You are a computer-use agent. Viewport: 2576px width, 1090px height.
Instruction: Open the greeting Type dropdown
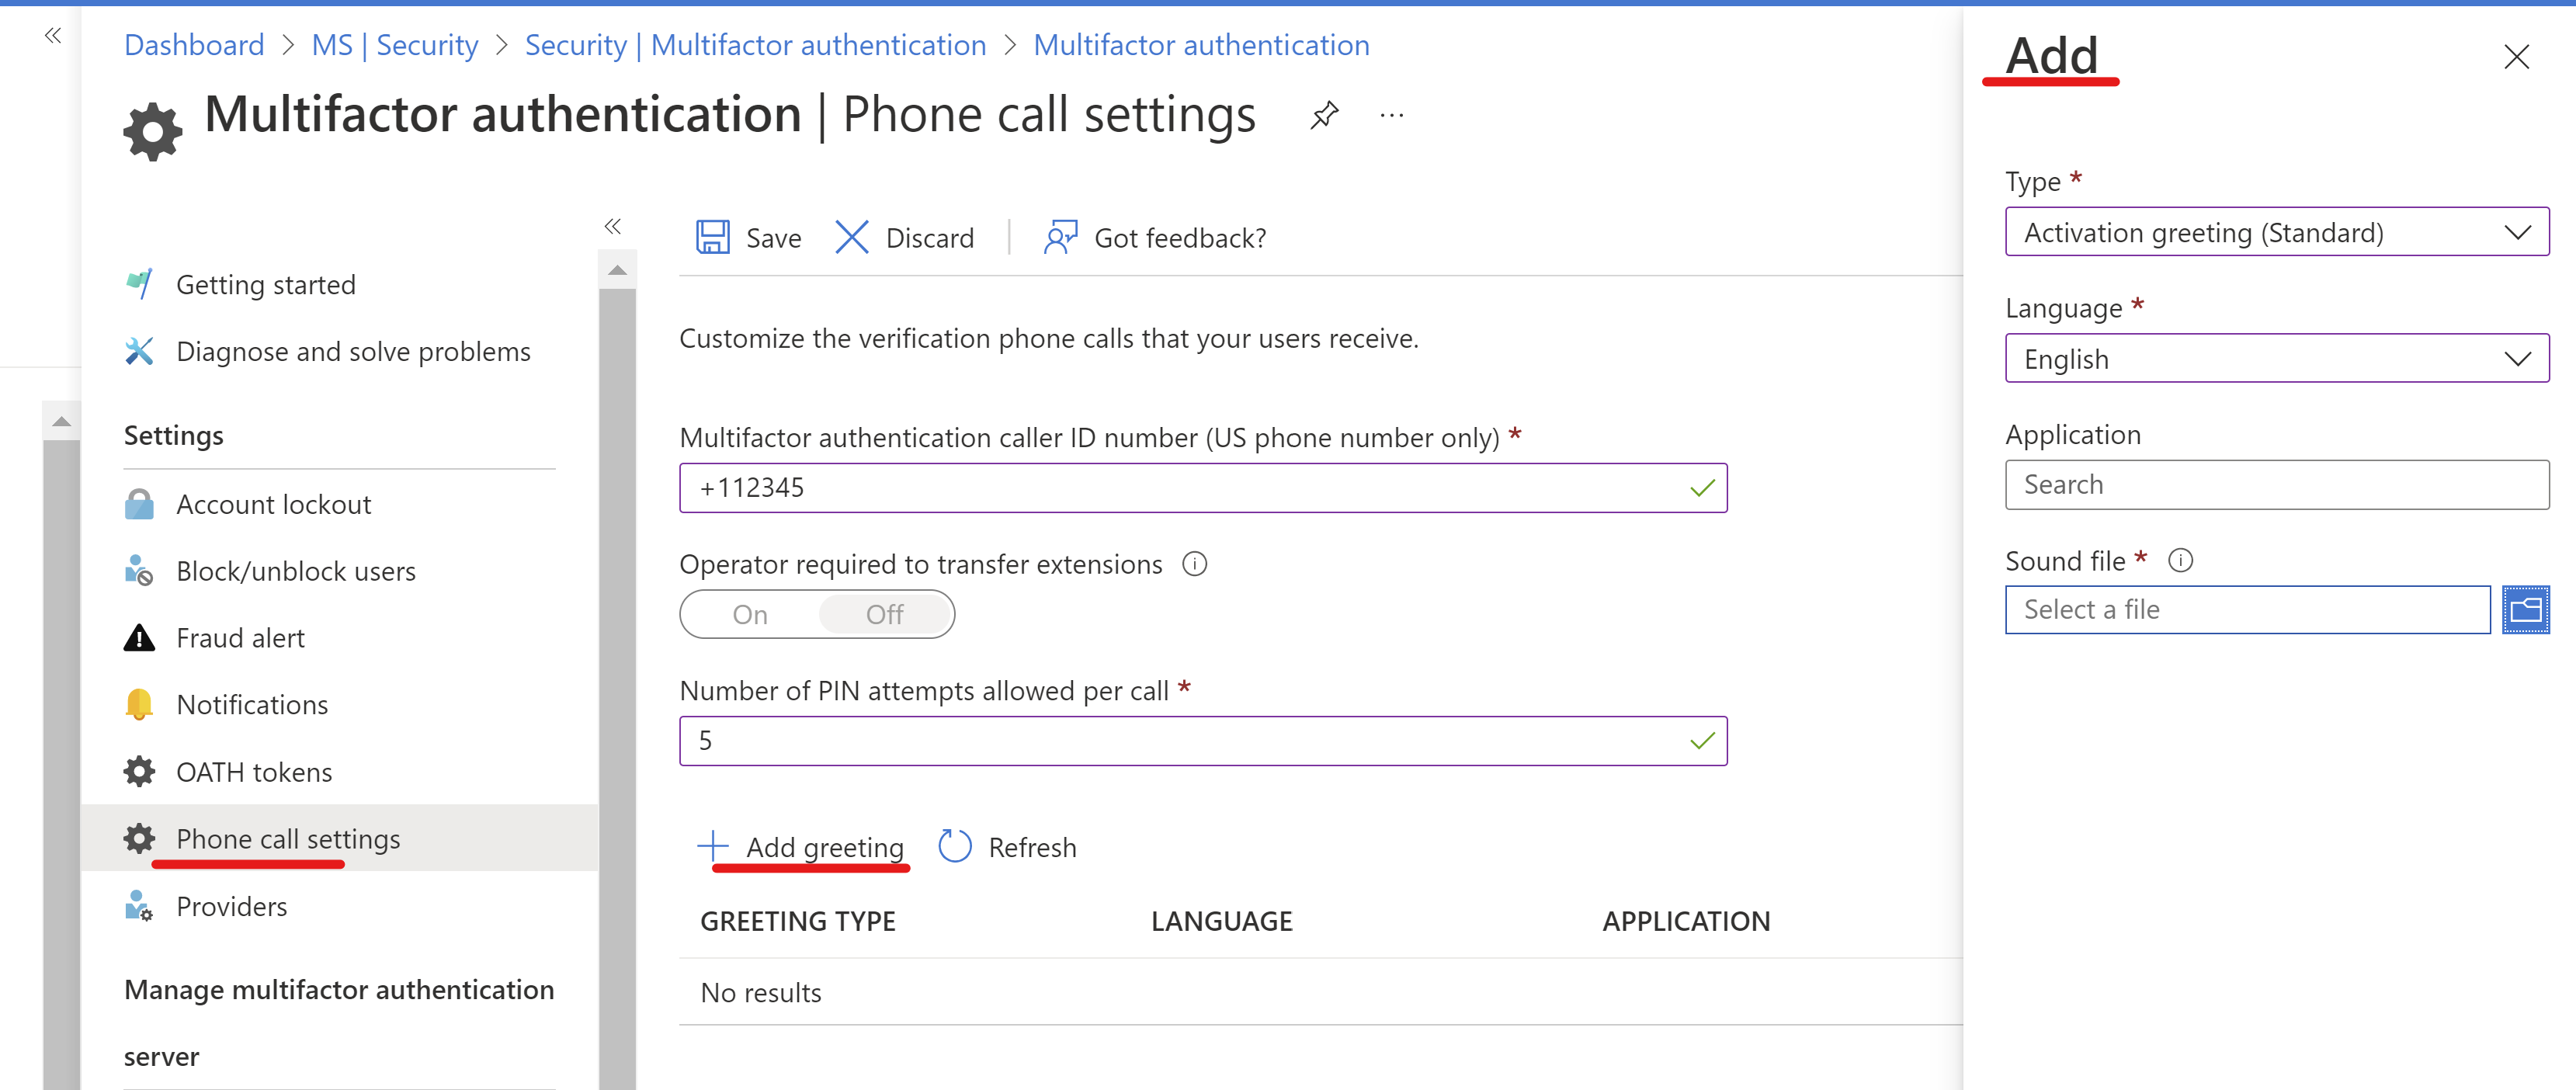2276,232
